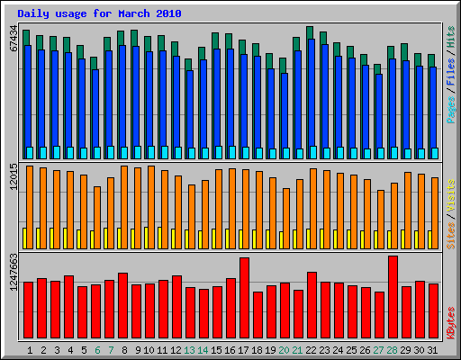This screenshot has width=461, height=360.
Task: Click the Sites legend label
Action: [451, 236]
